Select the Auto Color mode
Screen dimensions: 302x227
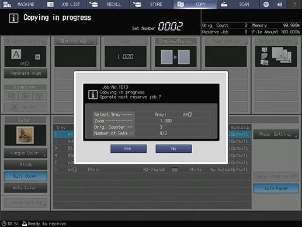point(26,188)
